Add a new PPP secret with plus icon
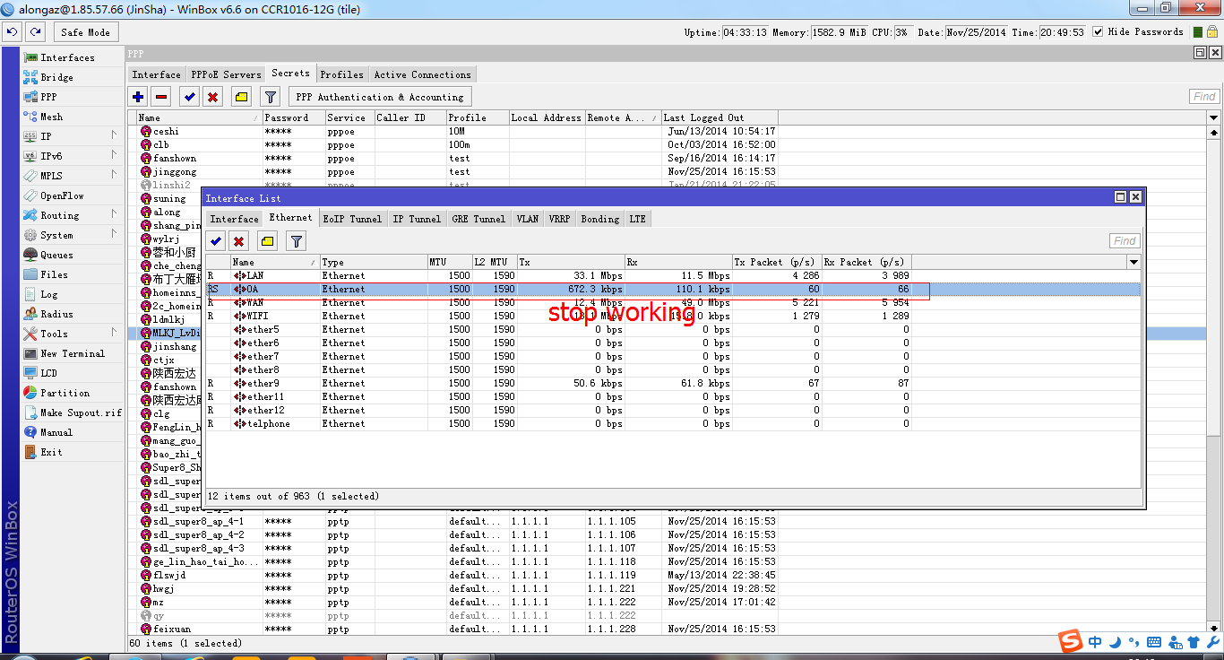The height and width of the screenshot is (660, 1224). [x=138, y=97]
